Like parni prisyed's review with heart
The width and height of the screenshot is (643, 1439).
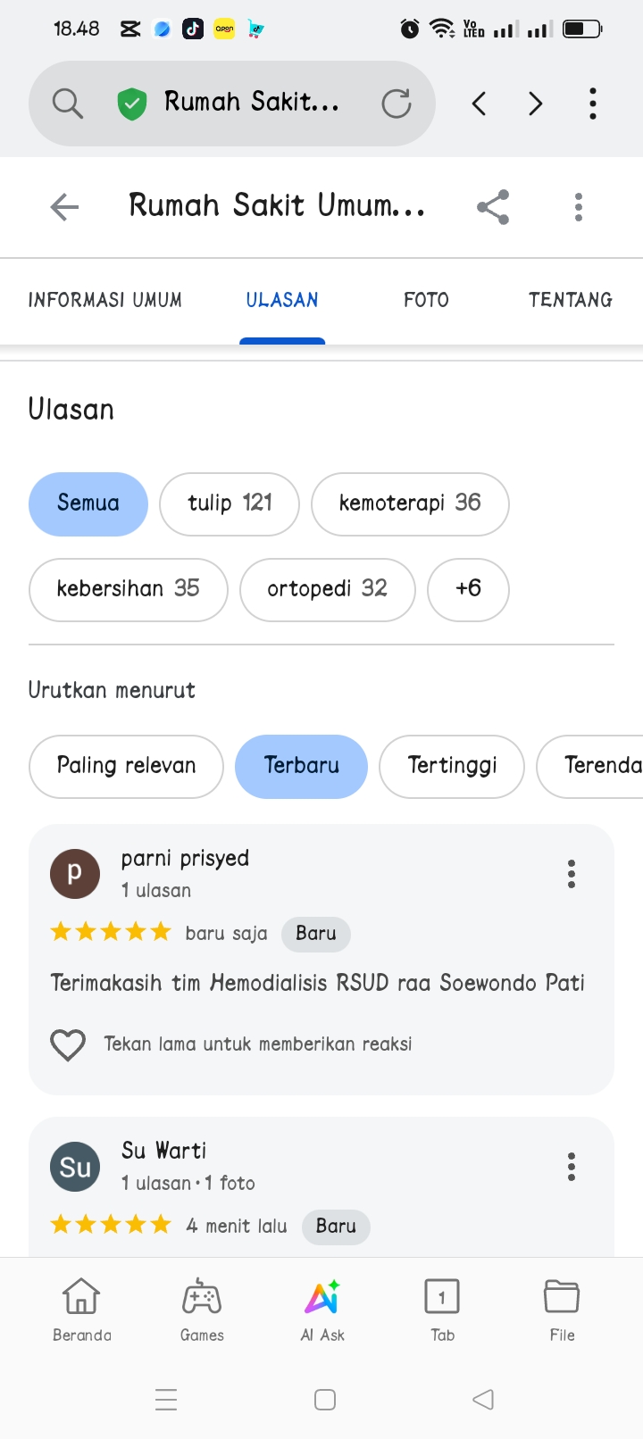(68, 1044)
